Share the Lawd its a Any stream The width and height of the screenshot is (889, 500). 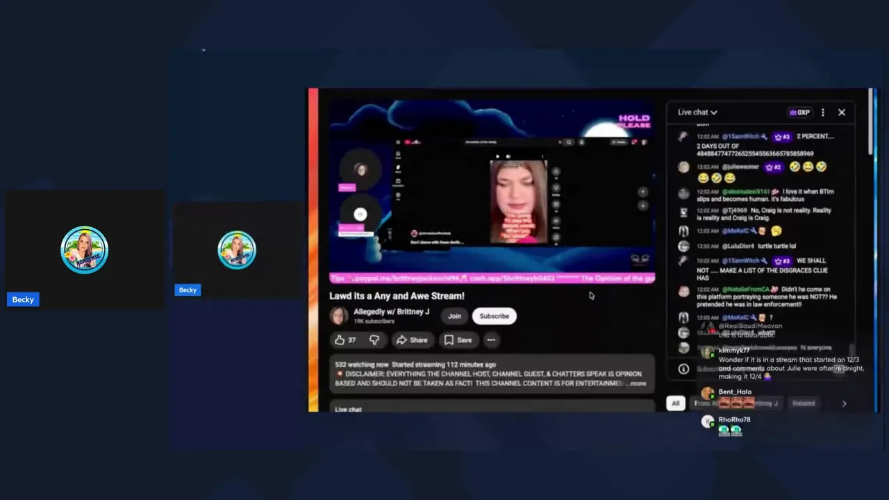412,340
